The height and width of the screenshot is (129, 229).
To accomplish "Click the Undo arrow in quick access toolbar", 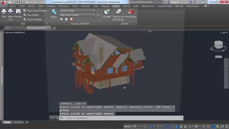I will (x=31, y=2).
